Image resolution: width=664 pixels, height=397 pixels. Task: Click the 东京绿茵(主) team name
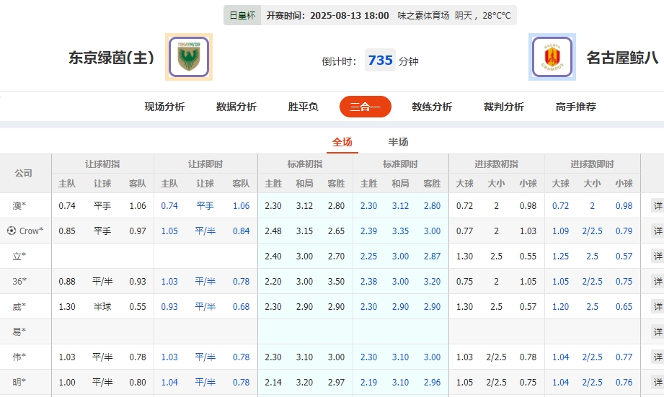tap(111, 58)
